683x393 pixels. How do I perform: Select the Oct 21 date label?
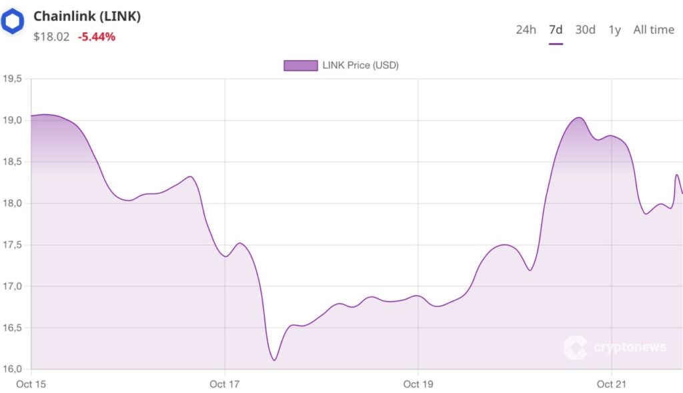pyautogui.click(x=612, y=384)
